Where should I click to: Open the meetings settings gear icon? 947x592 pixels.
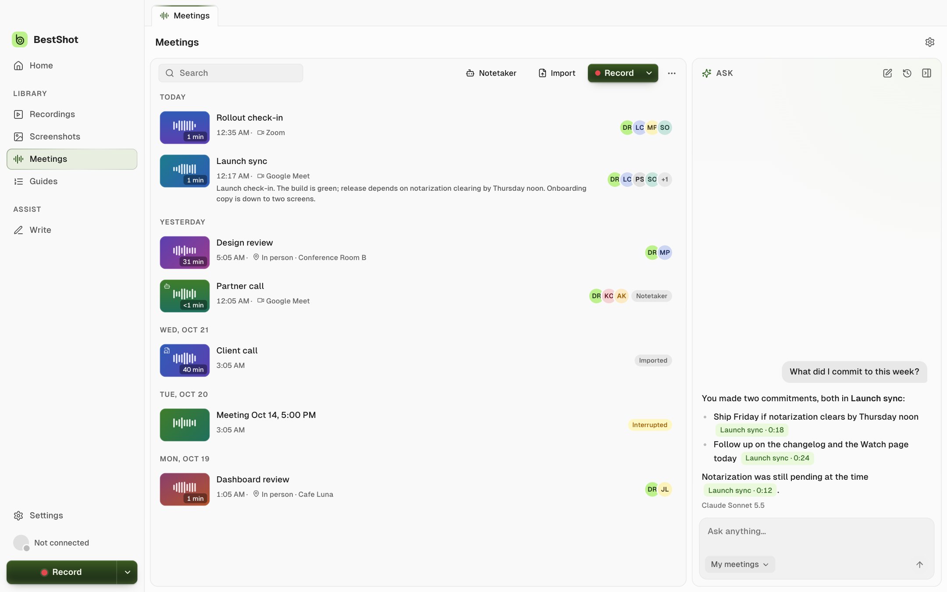(x=929, y=42)
